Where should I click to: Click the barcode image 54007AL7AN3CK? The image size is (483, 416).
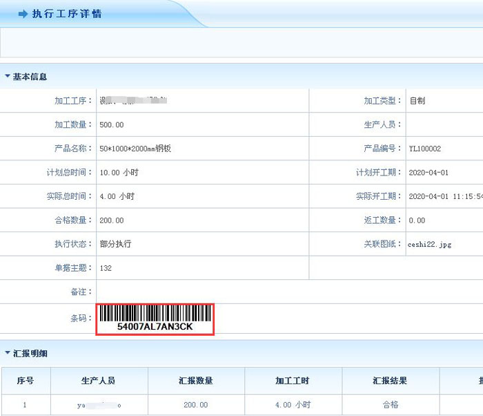click(x=155, y=319)
